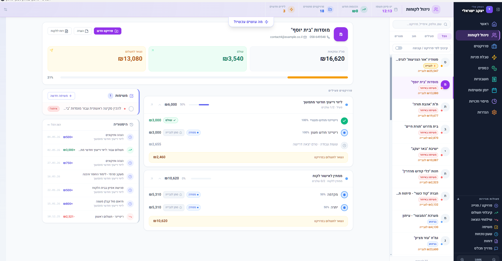Check the task circle for להכין סקיצה ראשונית
This screenshot has height=261, width=502.
tap(131, 109)
